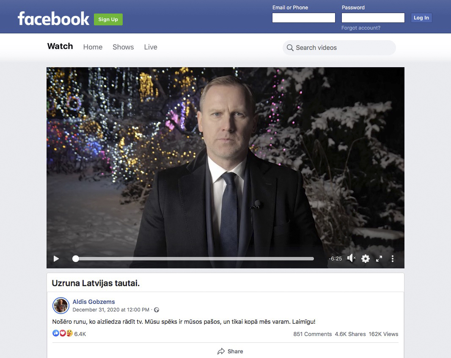Click the green Sign Up button
This screenshot has width=451, height=358.
108,19
